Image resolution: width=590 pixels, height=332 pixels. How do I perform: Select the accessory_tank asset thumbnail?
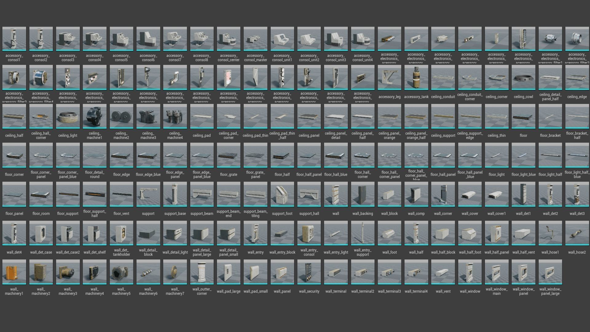[416, 77]
